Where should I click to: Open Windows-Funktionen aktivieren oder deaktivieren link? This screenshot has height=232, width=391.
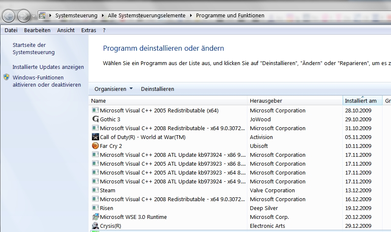[47, 81]
